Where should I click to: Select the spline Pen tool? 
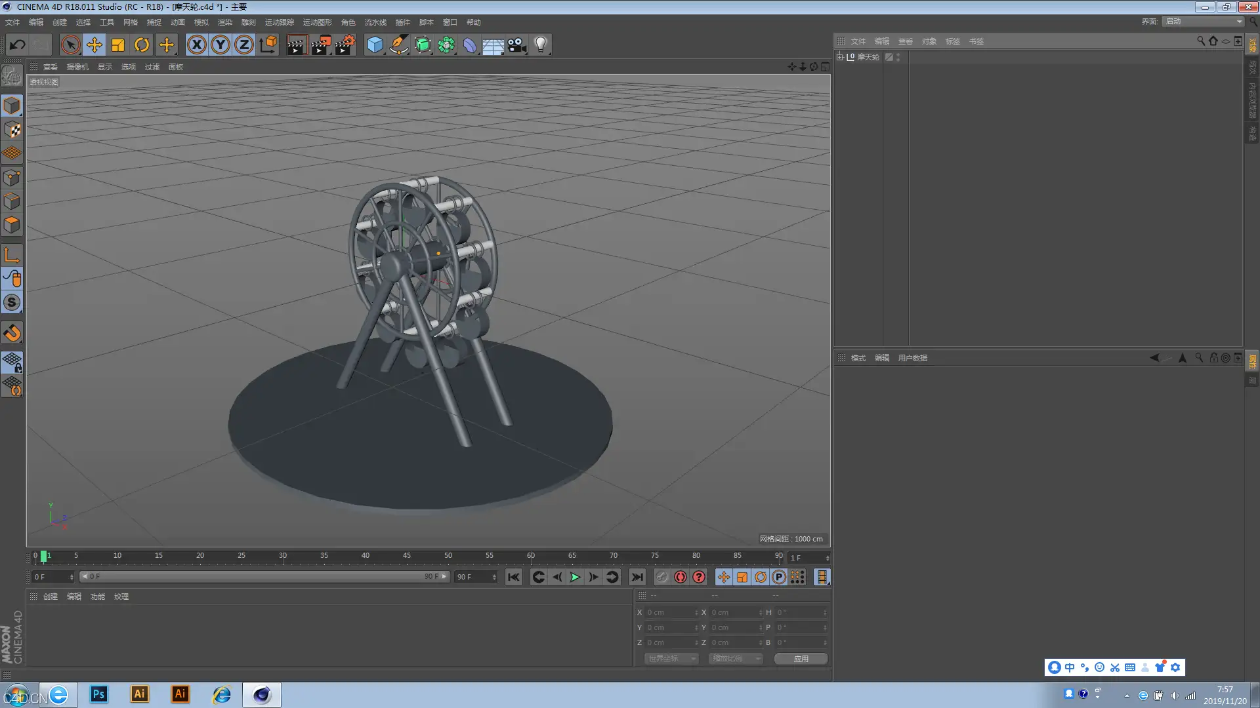coord(399,45)
